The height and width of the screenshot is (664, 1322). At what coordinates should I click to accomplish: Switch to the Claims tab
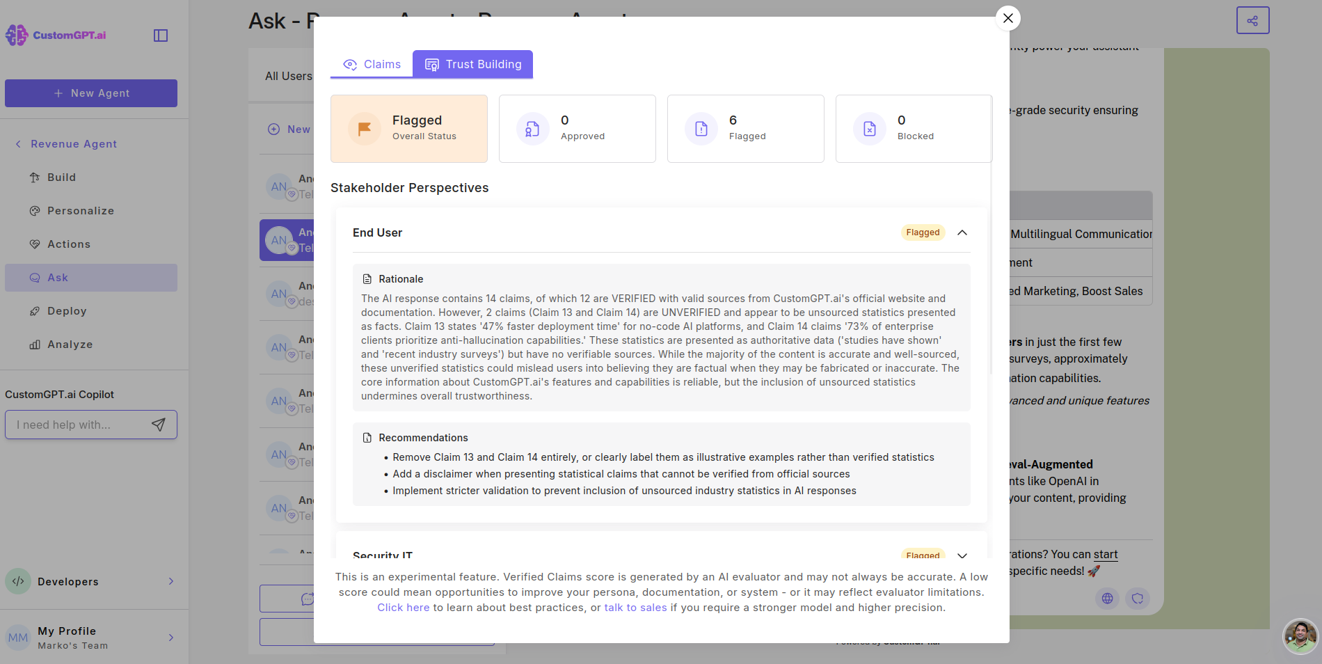[372, 64]
